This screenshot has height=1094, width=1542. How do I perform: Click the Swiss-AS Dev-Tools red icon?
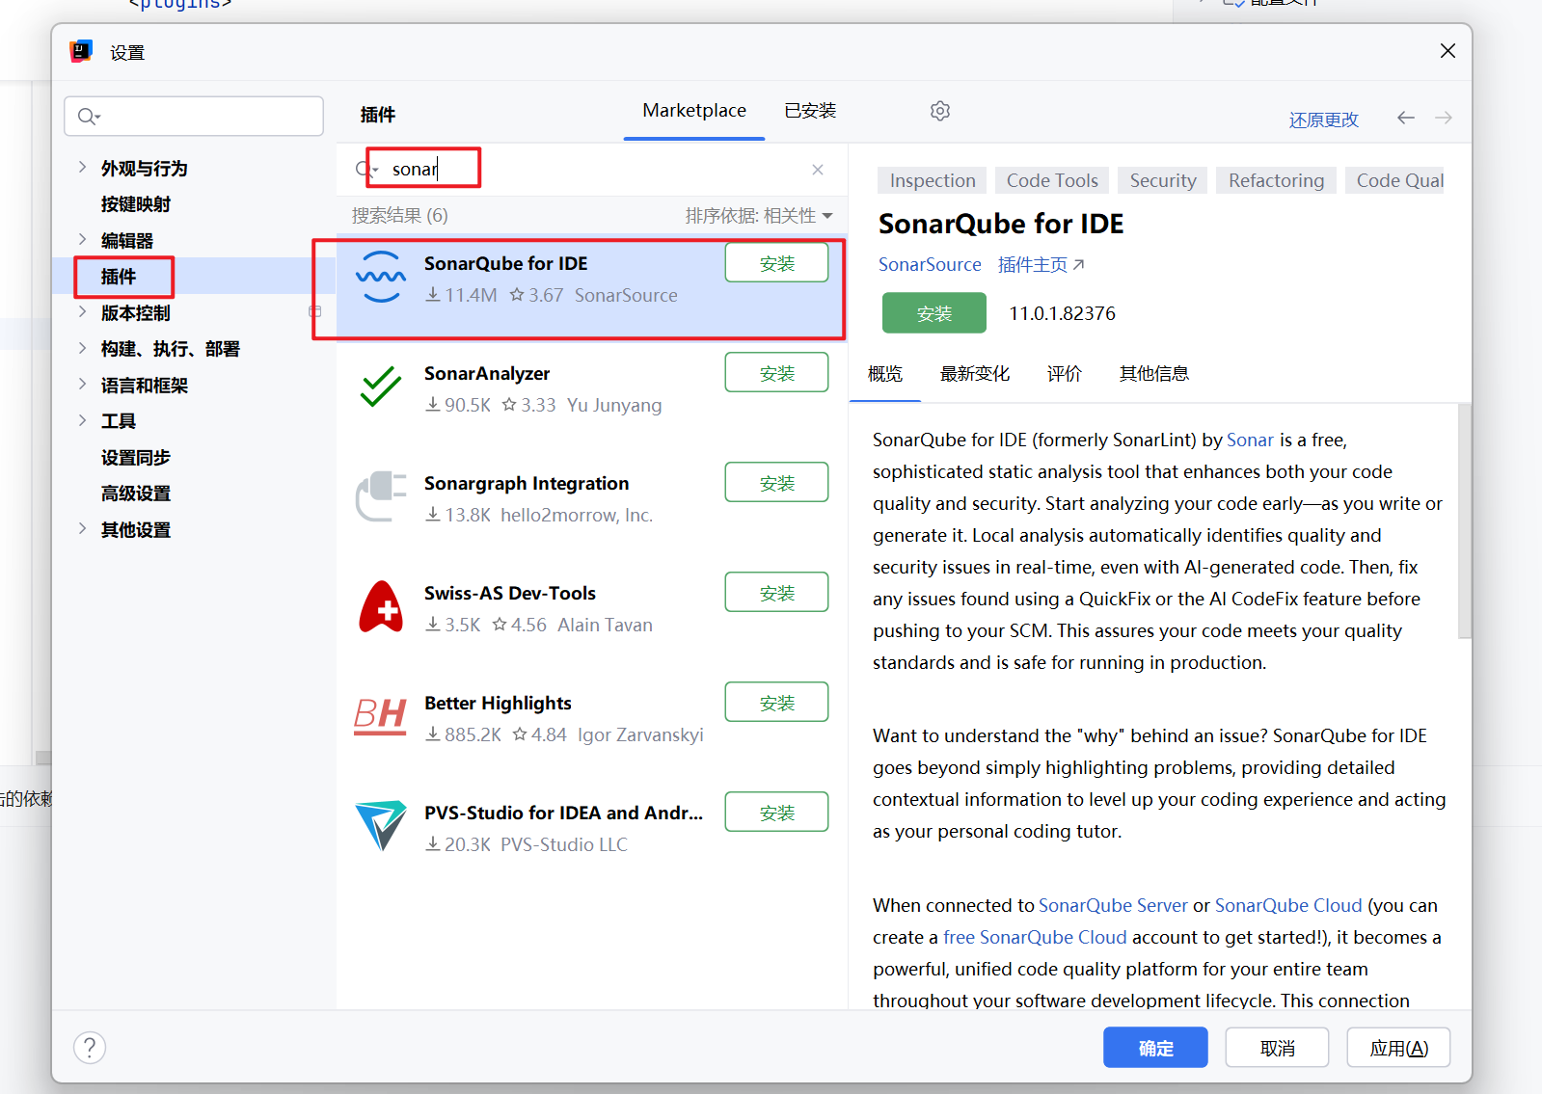(x=381, y=606)
